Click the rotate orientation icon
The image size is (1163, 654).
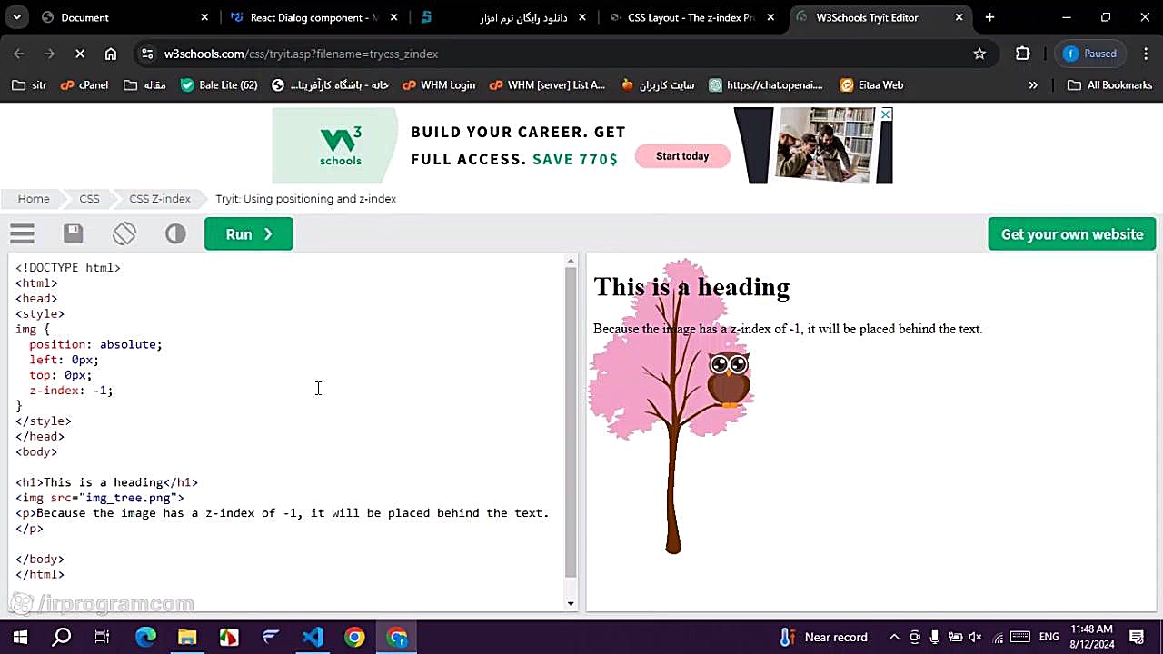click(x=124, y=234)
